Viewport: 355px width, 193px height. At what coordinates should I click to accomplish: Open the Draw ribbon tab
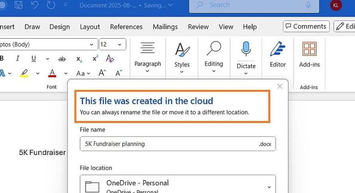[32, 27]
